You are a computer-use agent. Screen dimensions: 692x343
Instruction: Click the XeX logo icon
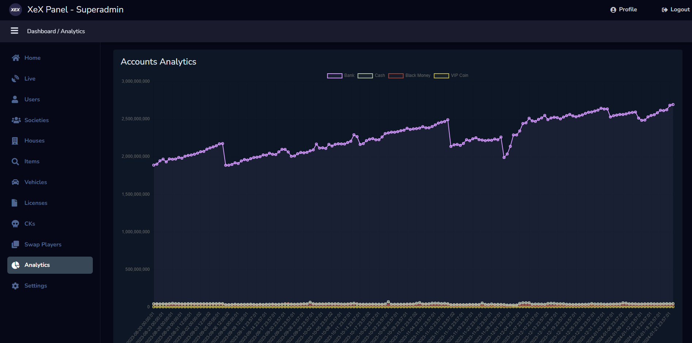pos(15,10)
